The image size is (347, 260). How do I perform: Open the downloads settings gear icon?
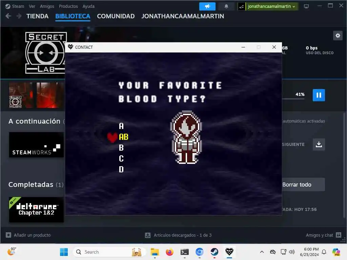338,36
